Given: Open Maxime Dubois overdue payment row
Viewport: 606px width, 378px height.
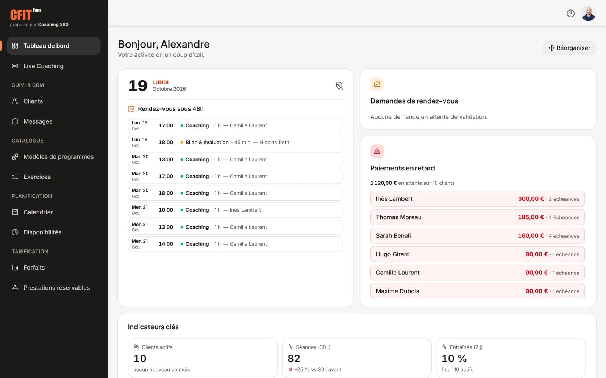Looking at the screenshot, I should (478, 291).
